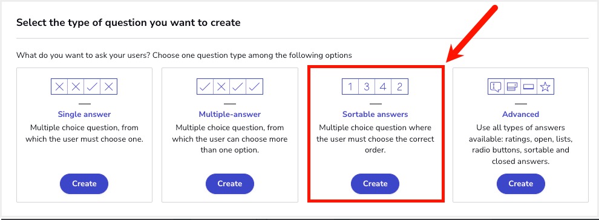Create a Multiple-answer question
Image resolution: width=599 pixels, height=220 pixels.
click(x=229, y=184)
